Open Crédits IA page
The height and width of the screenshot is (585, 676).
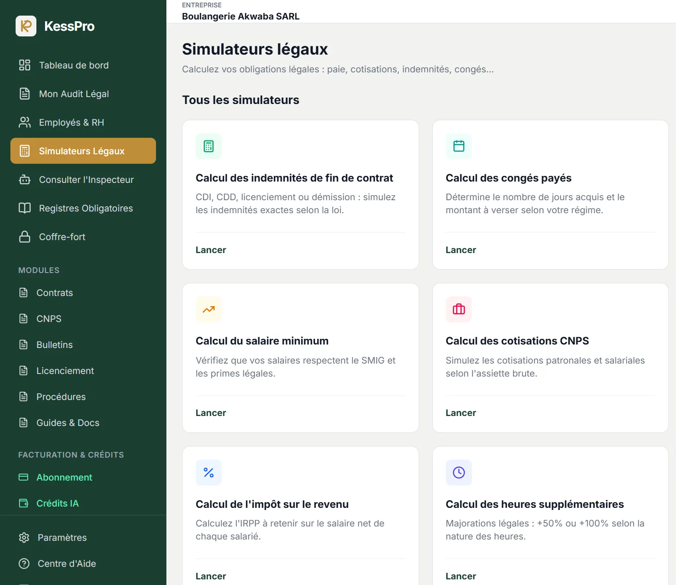pos(83,503)
